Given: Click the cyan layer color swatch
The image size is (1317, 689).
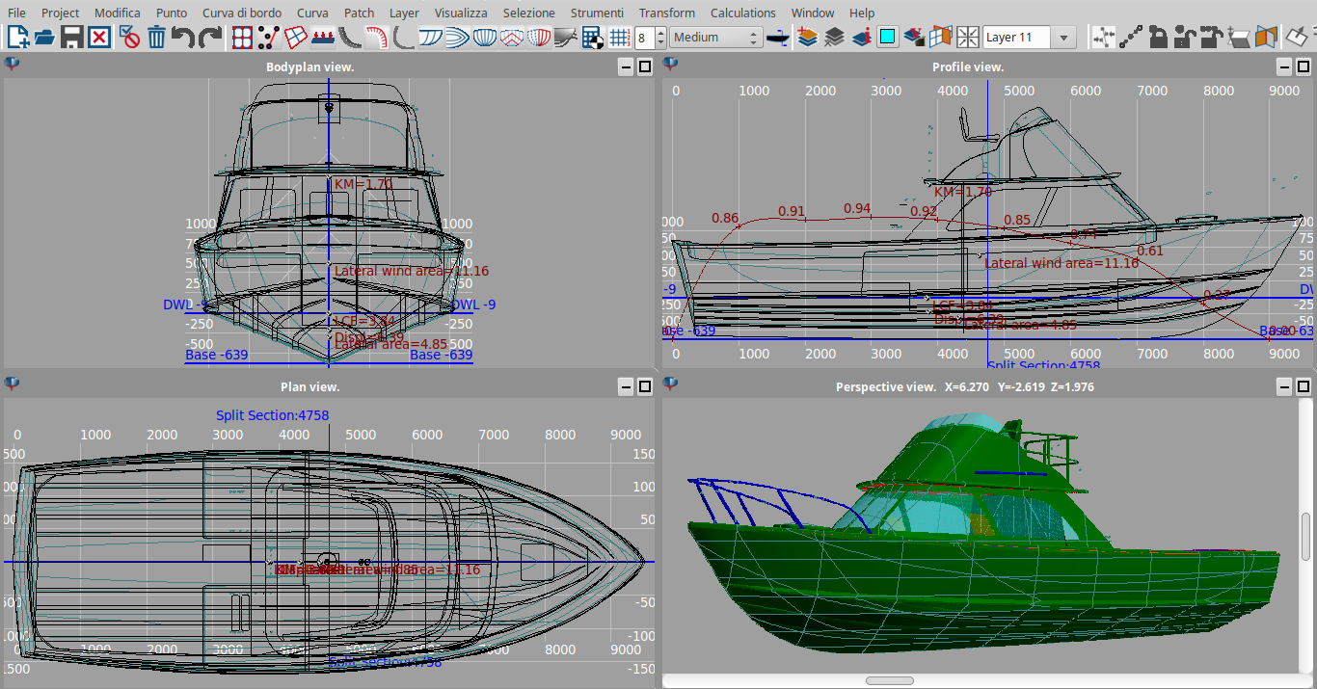Looking at the screenshot, I should click(888, 38).
